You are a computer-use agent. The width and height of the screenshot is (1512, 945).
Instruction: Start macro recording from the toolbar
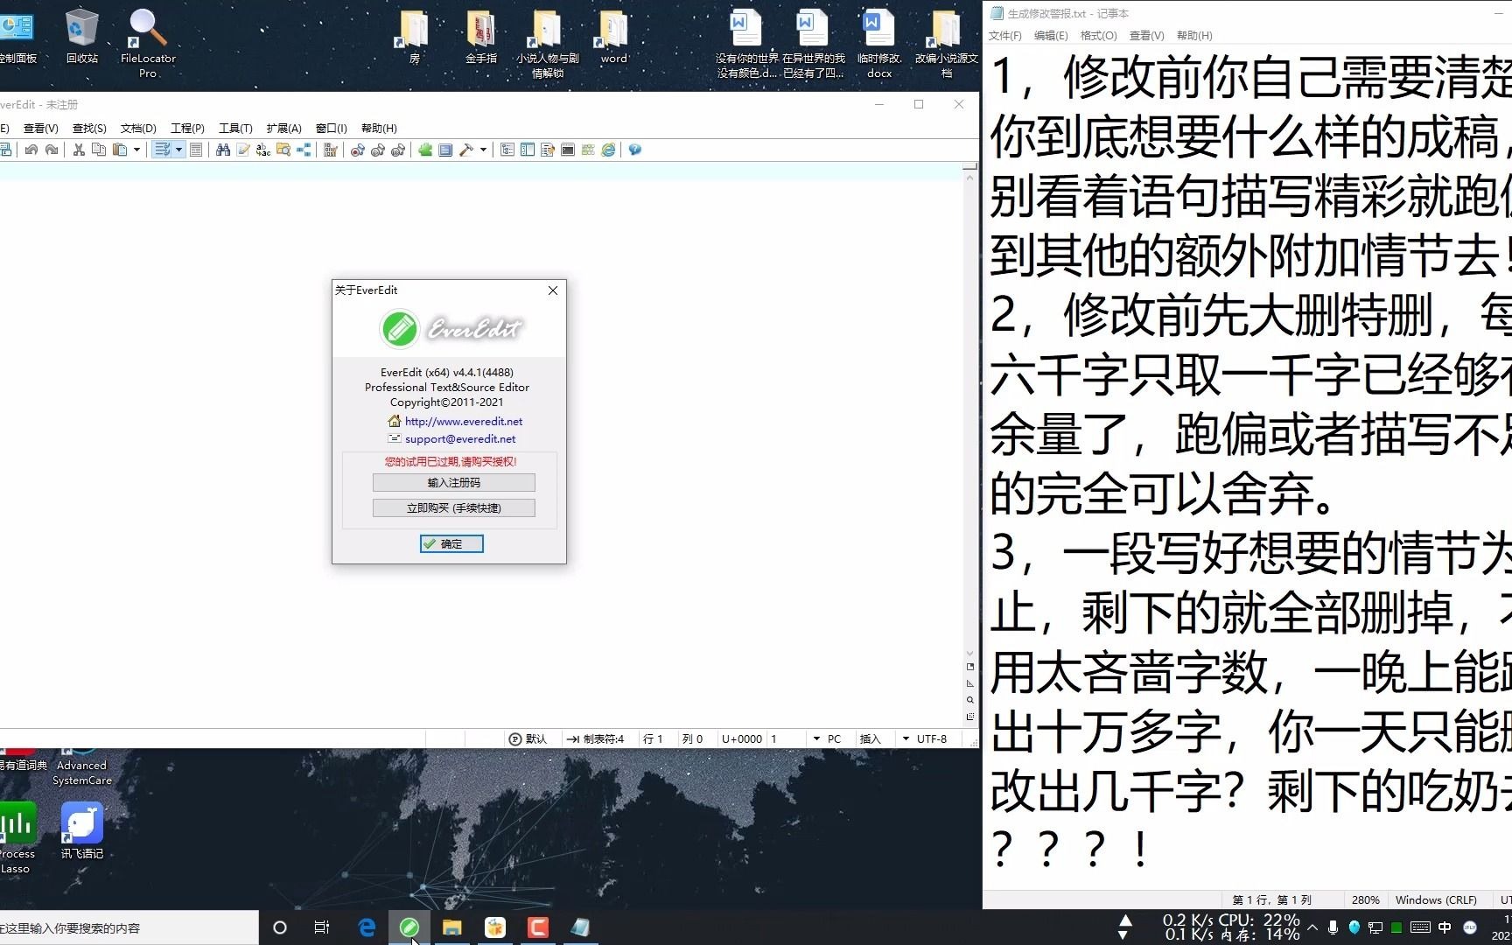pyautogui.click(x=356, y=150)
